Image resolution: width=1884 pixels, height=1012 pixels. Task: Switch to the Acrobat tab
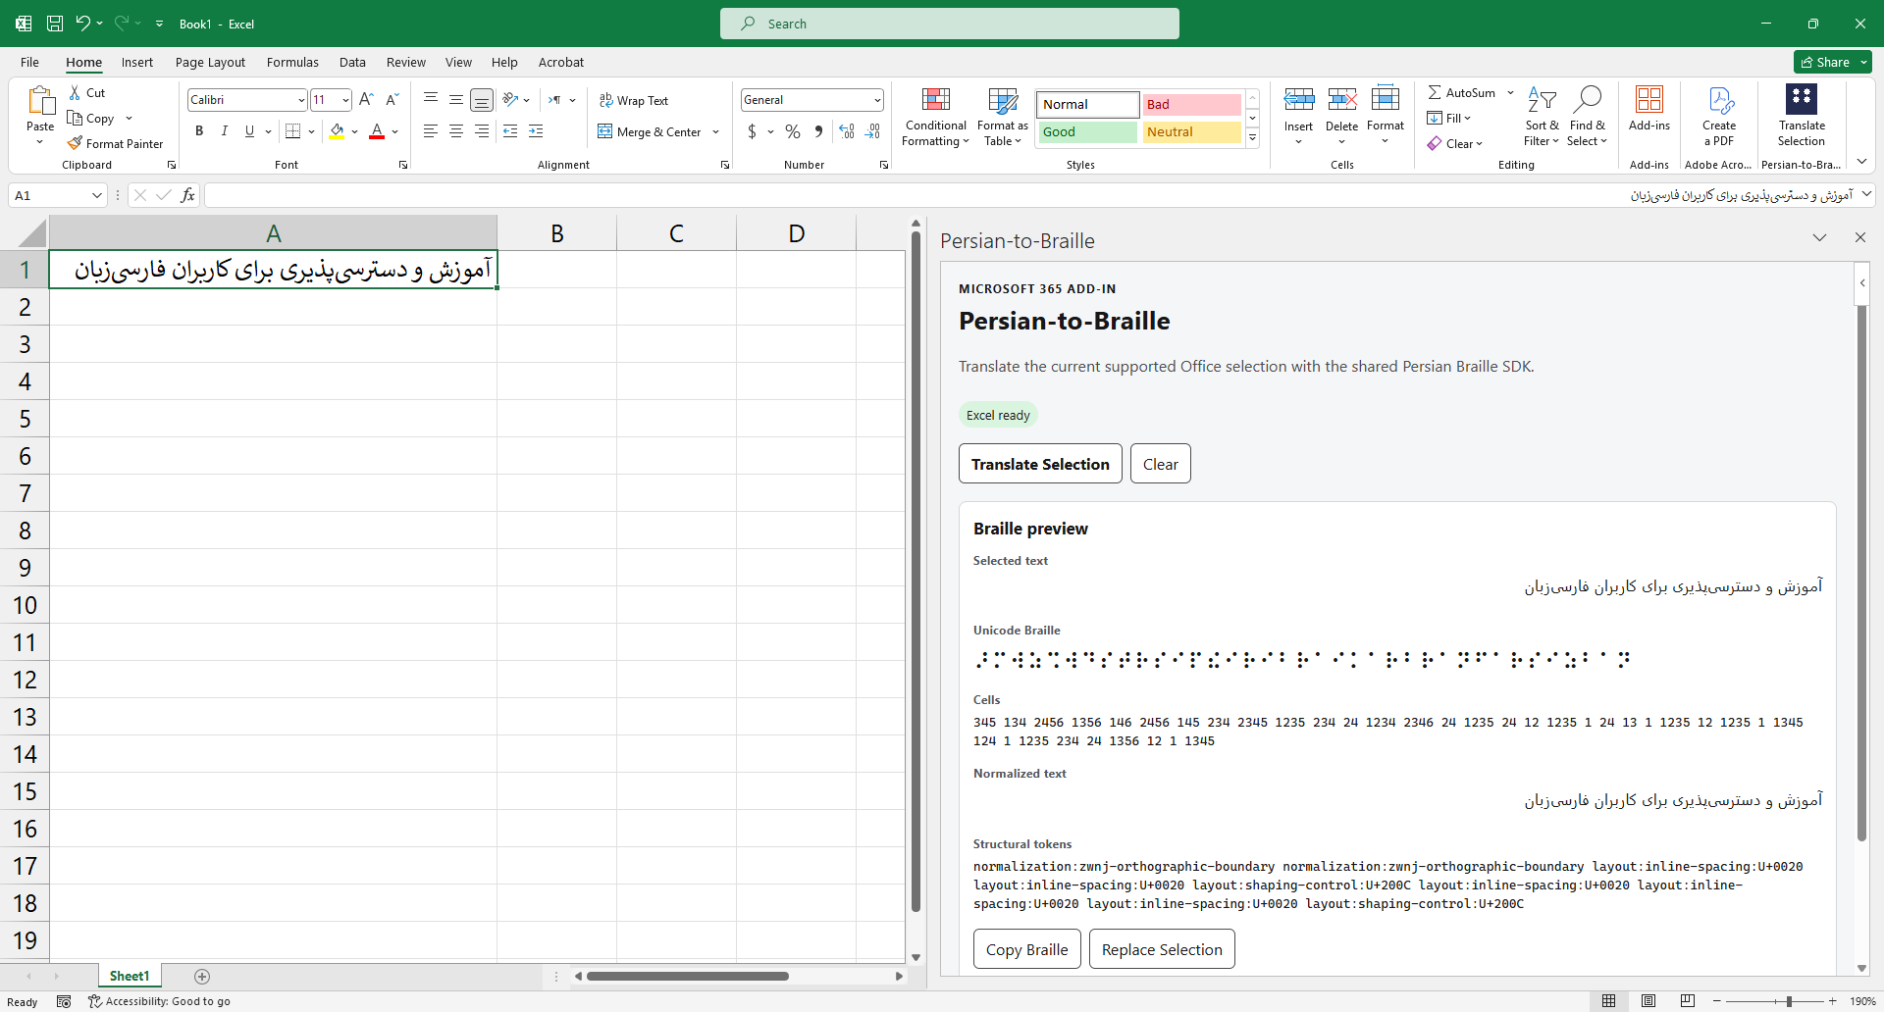pos(561,62)
